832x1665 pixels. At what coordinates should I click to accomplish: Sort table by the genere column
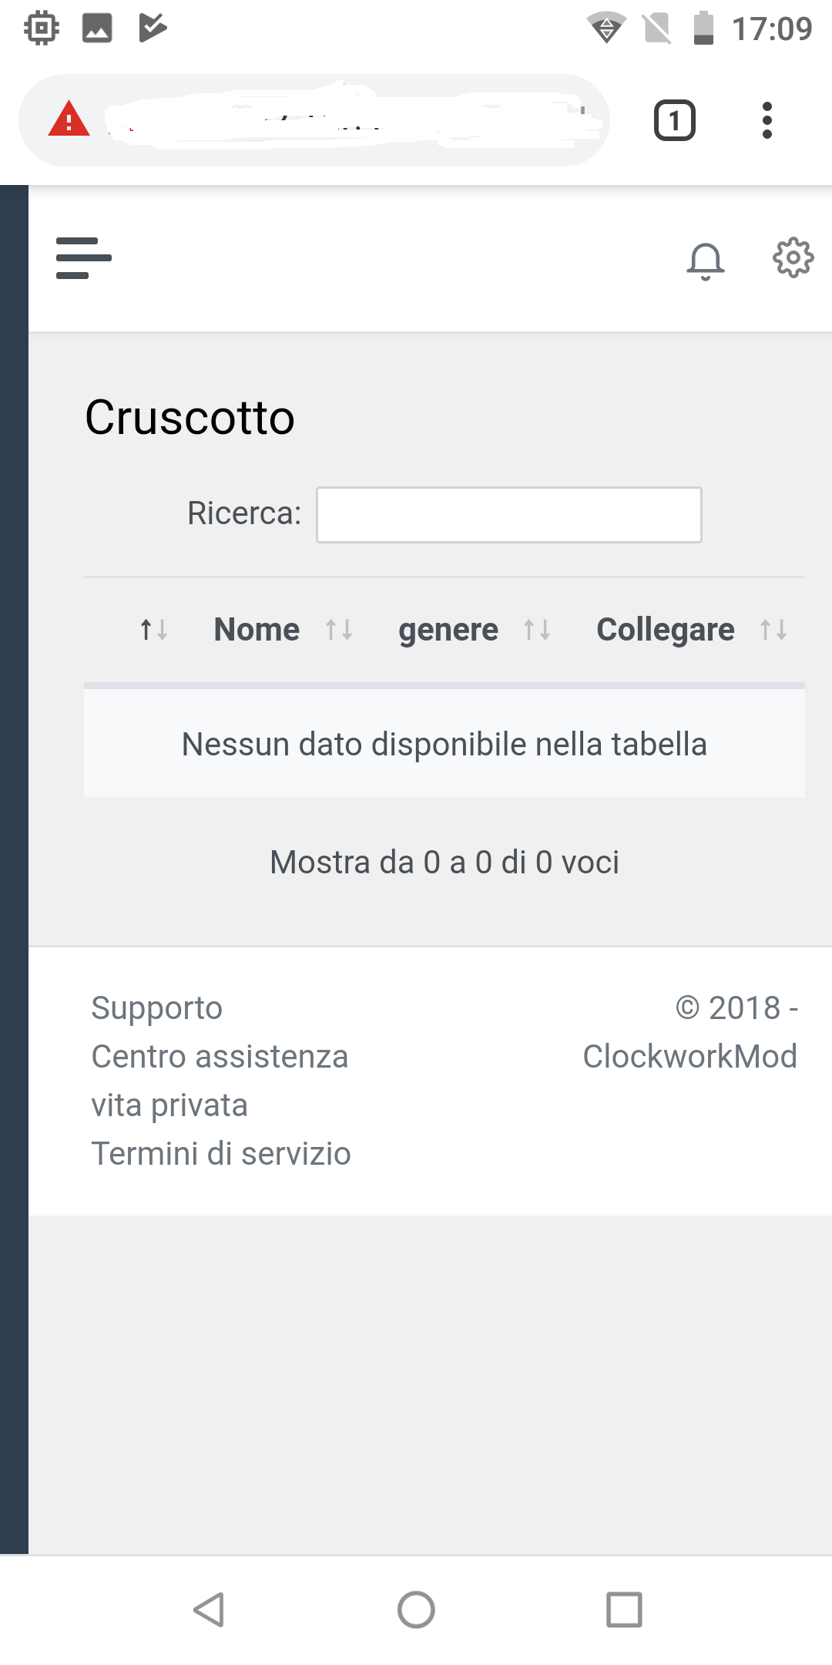448,630
